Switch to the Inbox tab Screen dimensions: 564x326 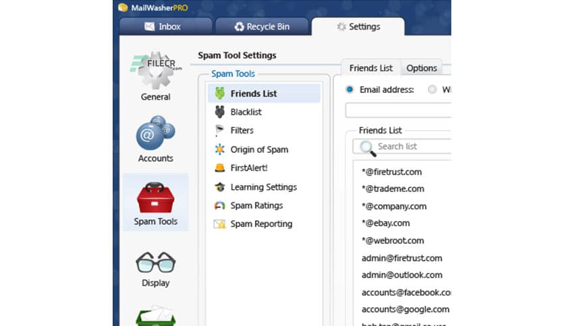point(166,26)
